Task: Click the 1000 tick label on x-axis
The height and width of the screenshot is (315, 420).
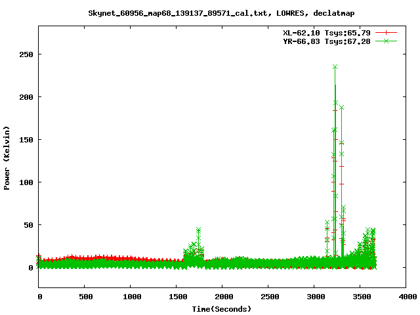Action: [x=130, y=297]
